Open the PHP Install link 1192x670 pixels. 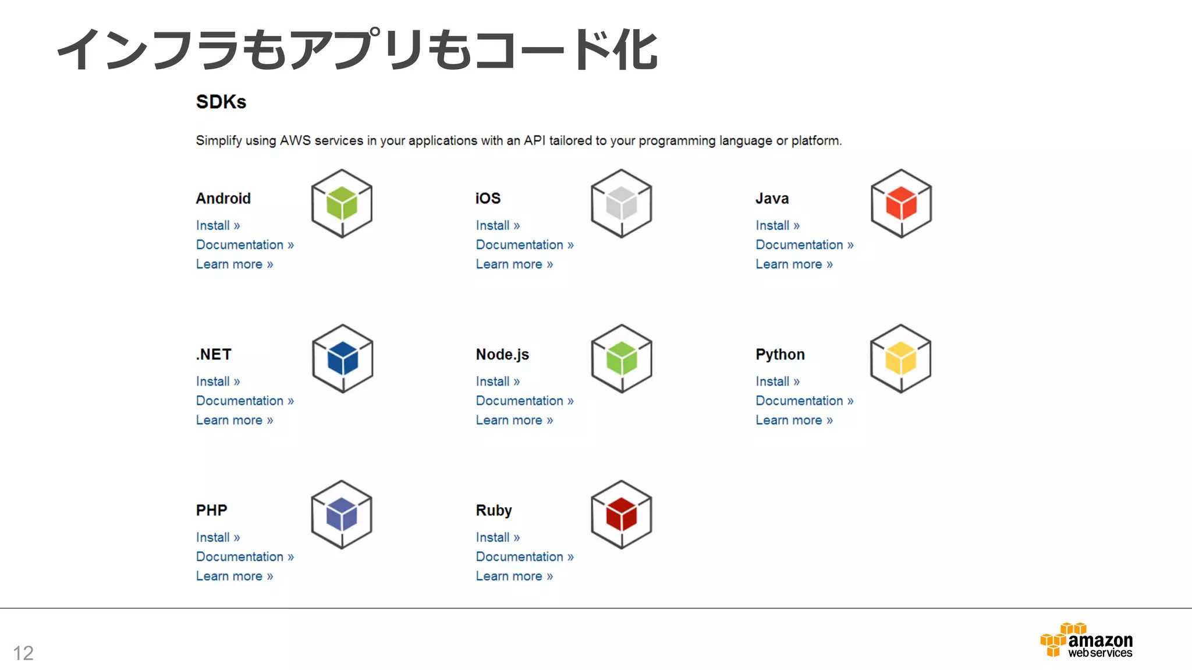[x=218, y=537]
